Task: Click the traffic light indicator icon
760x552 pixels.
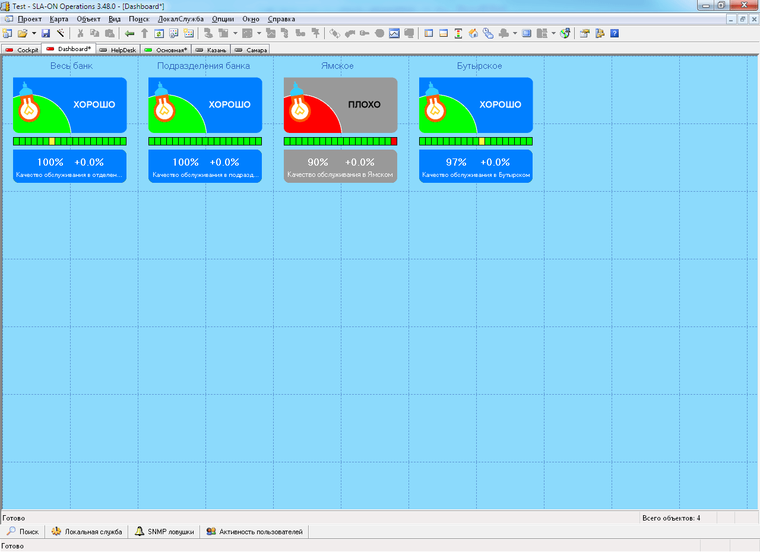Action: point(458,33)
